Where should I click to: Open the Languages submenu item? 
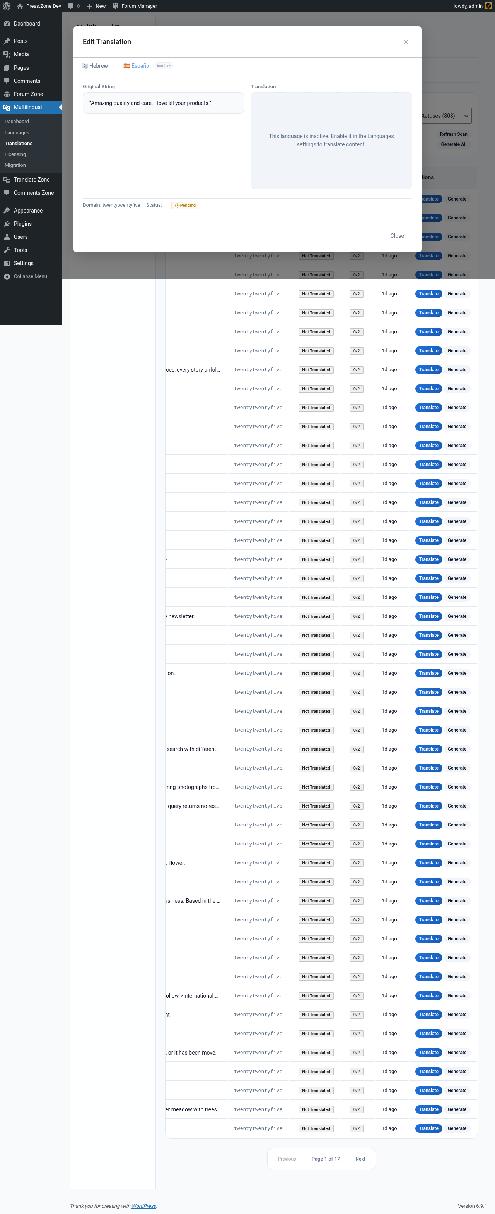[17, 133]
